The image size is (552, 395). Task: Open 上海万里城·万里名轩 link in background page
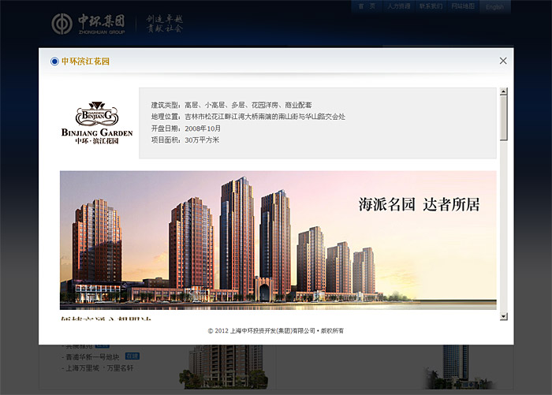coord(98,368)
